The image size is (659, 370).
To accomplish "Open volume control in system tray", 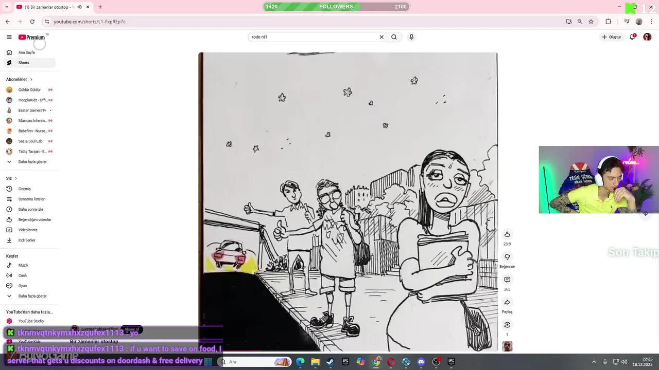I will coord(624,362).
